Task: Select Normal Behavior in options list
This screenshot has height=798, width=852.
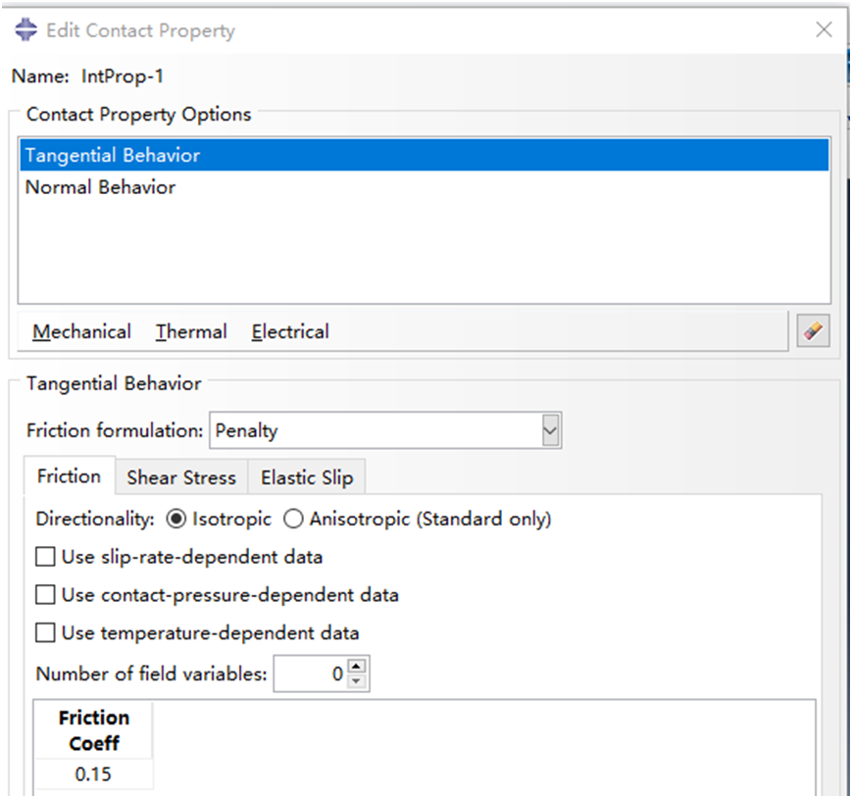Action: coord(424,187)
